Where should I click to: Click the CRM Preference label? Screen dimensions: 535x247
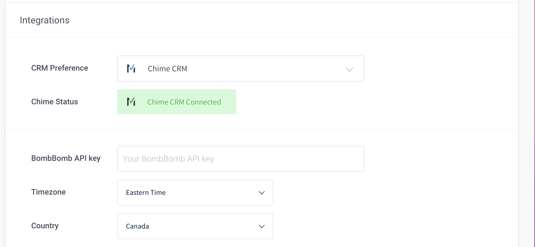point(60,68)
